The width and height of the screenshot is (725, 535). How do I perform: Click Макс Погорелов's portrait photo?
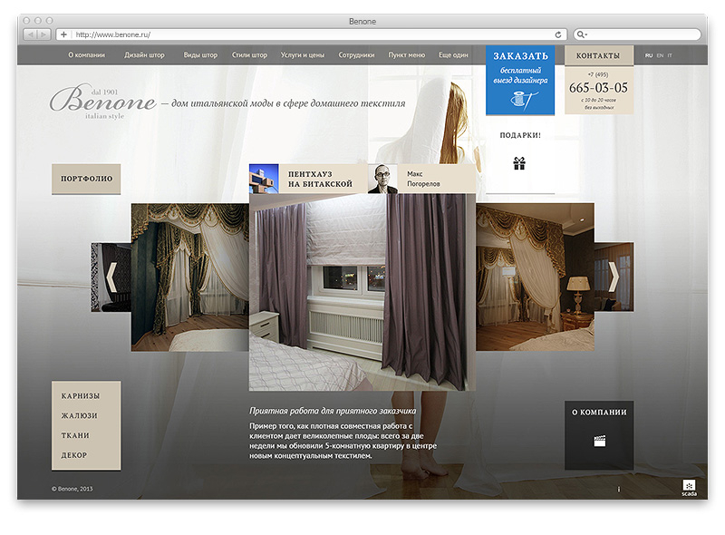click(x=382, y=179)
